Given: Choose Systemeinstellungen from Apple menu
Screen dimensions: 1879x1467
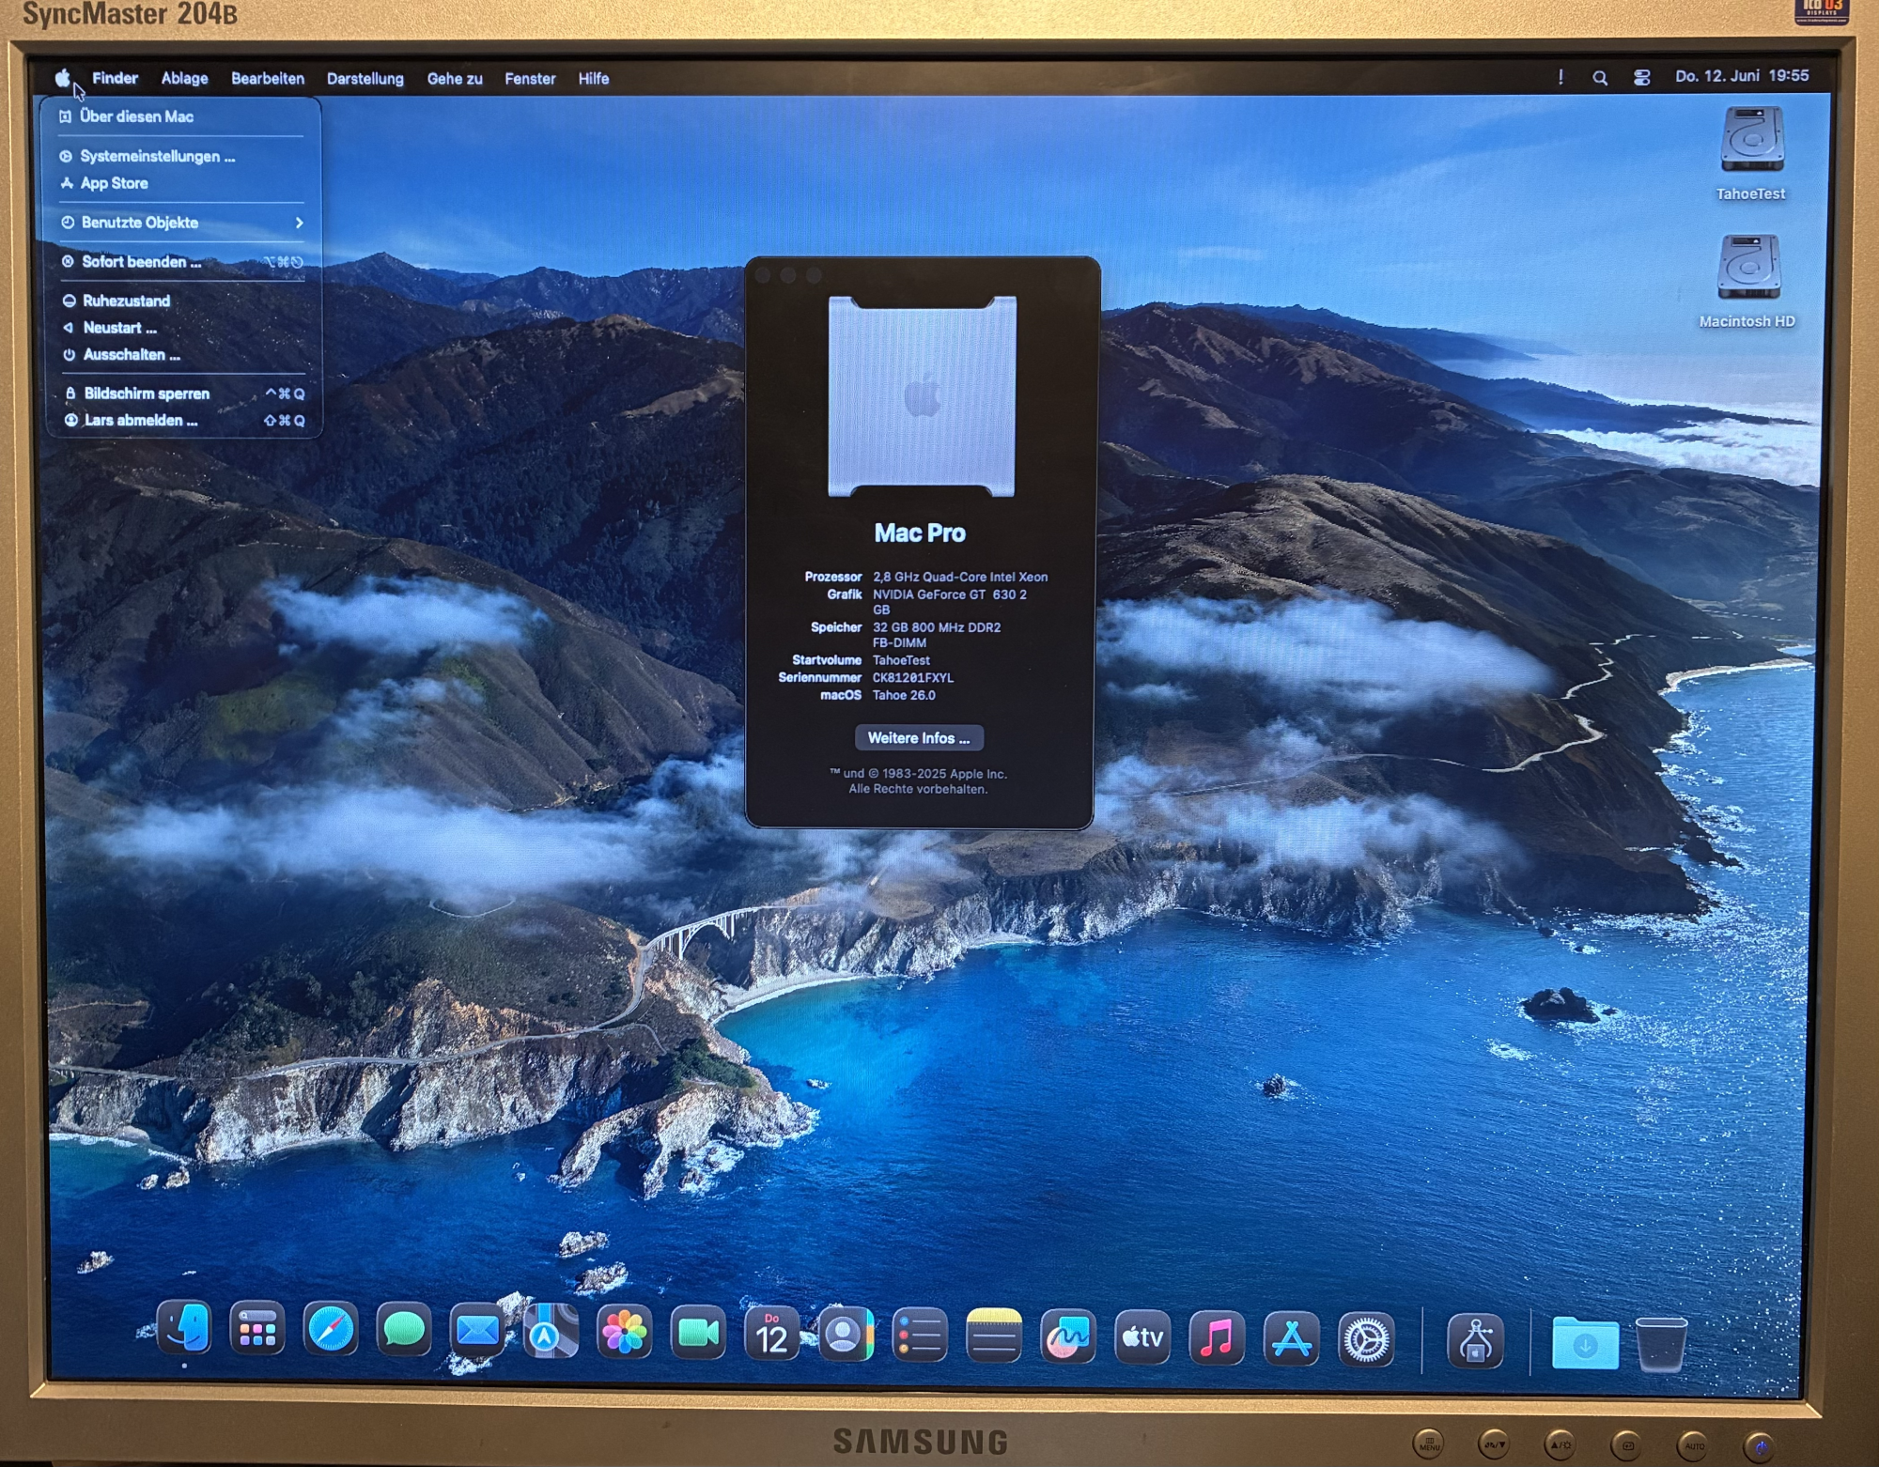Looking at the screenshot, I should (157, 156).
